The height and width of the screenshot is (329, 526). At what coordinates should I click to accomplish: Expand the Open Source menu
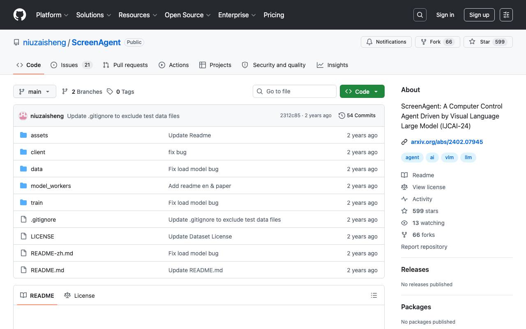point(188,15)
